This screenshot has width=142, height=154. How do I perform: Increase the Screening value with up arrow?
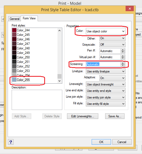123,63
